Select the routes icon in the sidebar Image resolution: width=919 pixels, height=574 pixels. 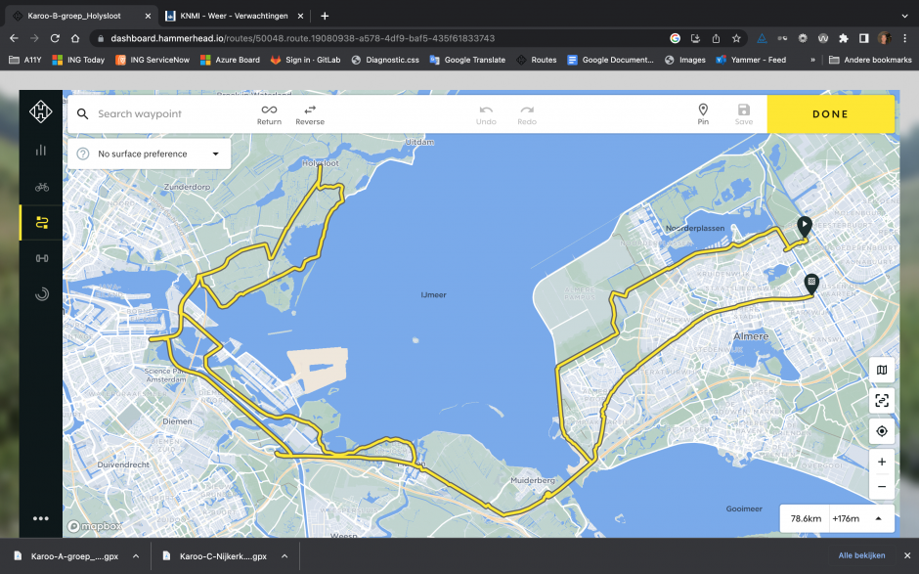coord(42,223)
